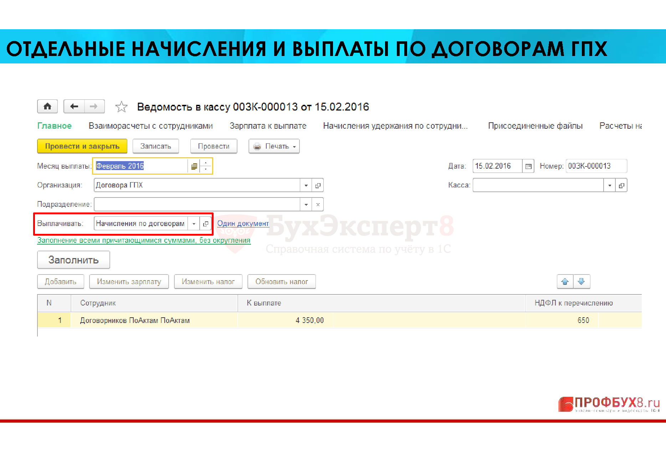Navigate forward with the right arrow

point(94,106)
